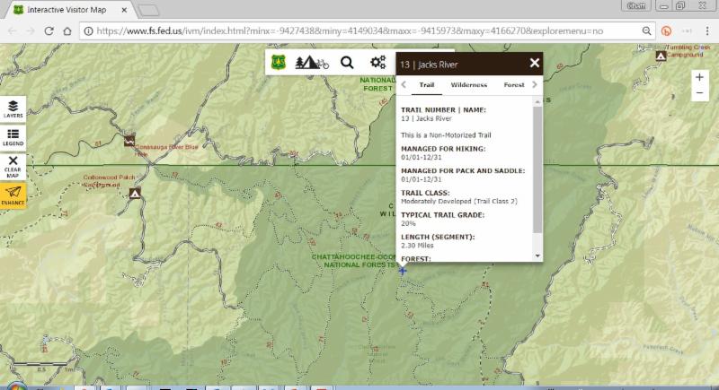Open the map search magnifier tool
Image resolution: width=719 pixels, height=390 pixels.
click(x=347, y=63)
